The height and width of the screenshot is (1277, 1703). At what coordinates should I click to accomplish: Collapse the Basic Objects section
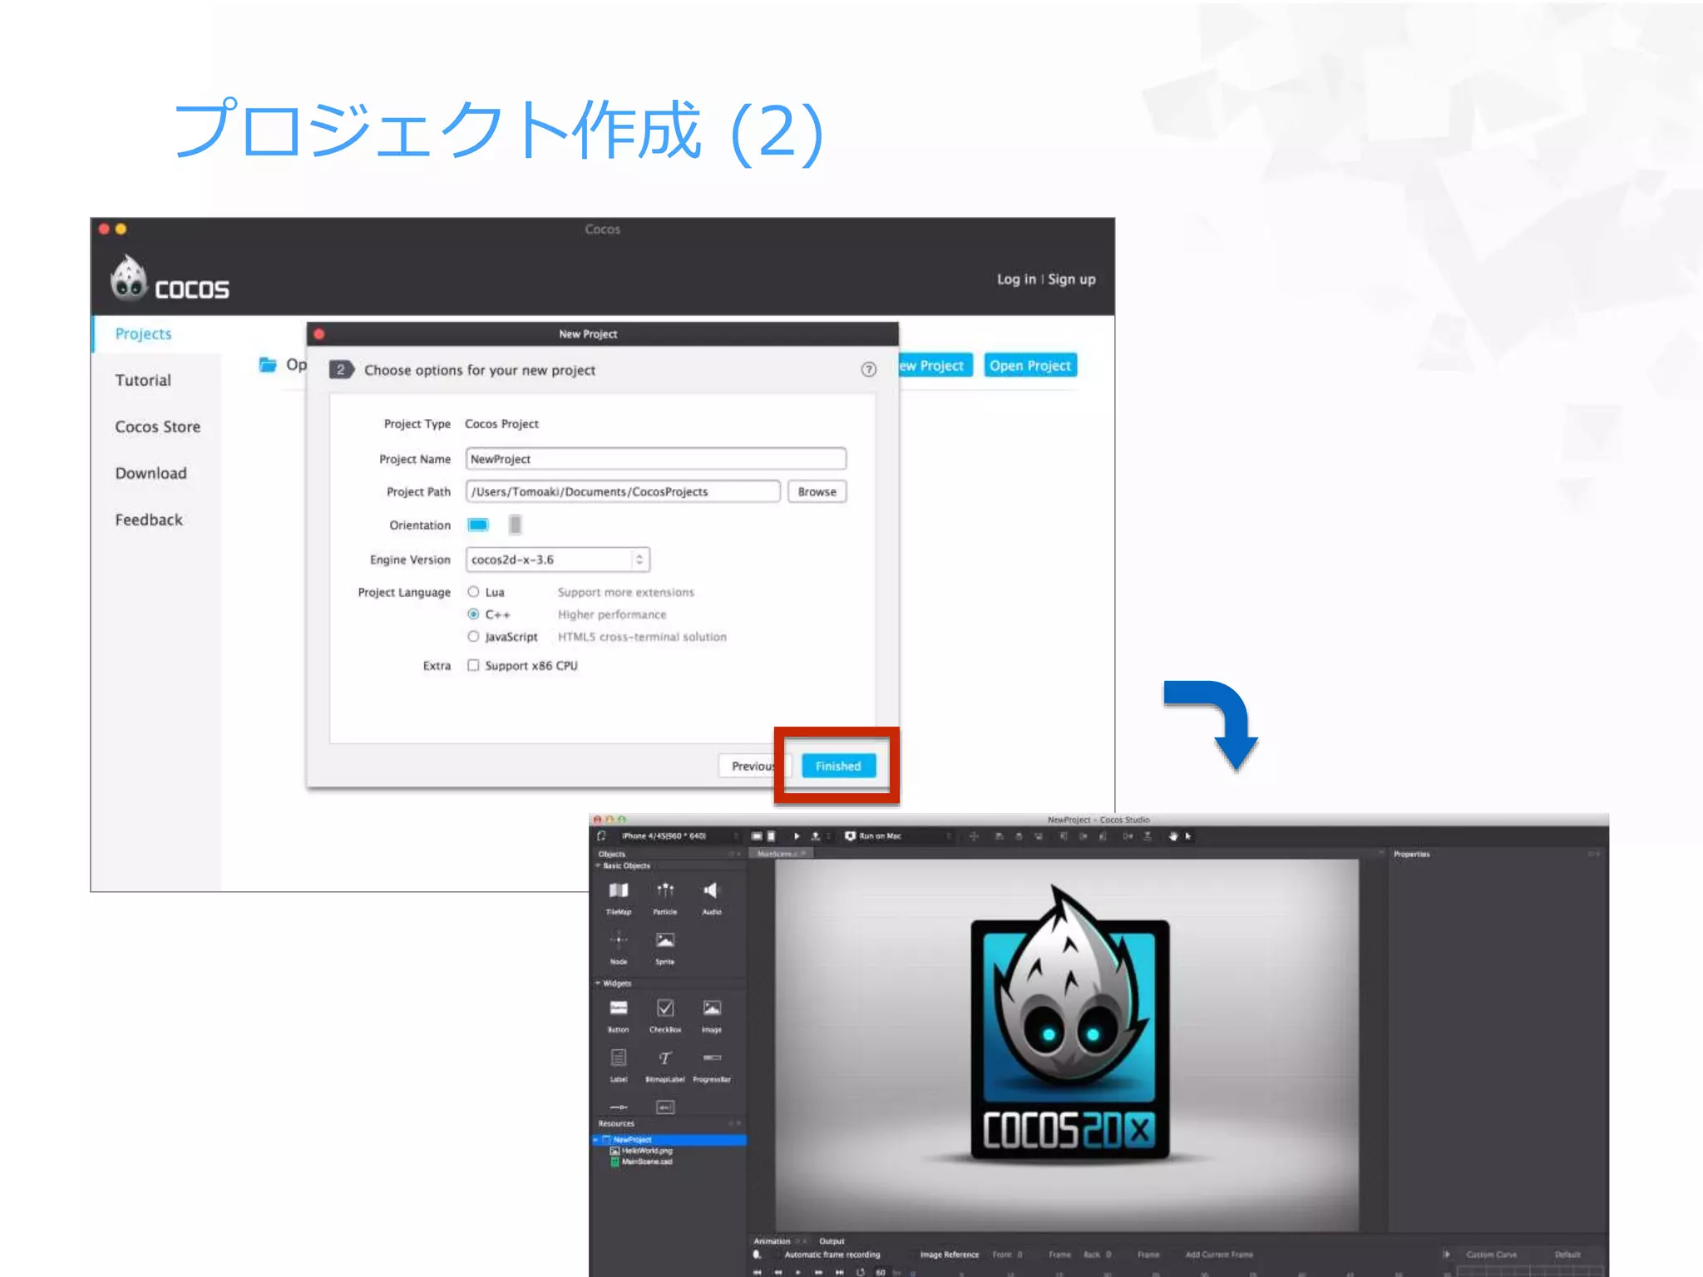[x=598, y=865]
